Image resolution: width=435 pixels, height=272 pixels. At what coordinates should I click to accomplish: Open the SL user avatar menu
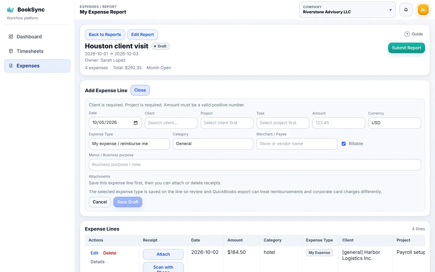tap(423, 10)
